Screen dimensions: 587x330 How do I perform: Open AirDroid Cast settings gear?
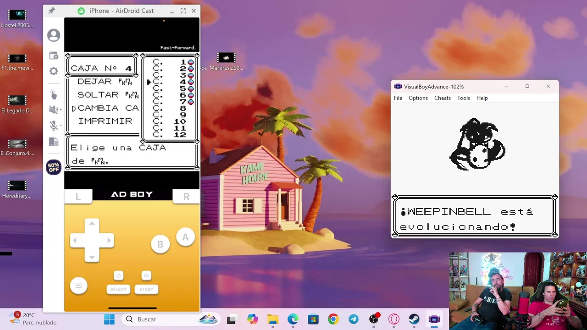54,71
